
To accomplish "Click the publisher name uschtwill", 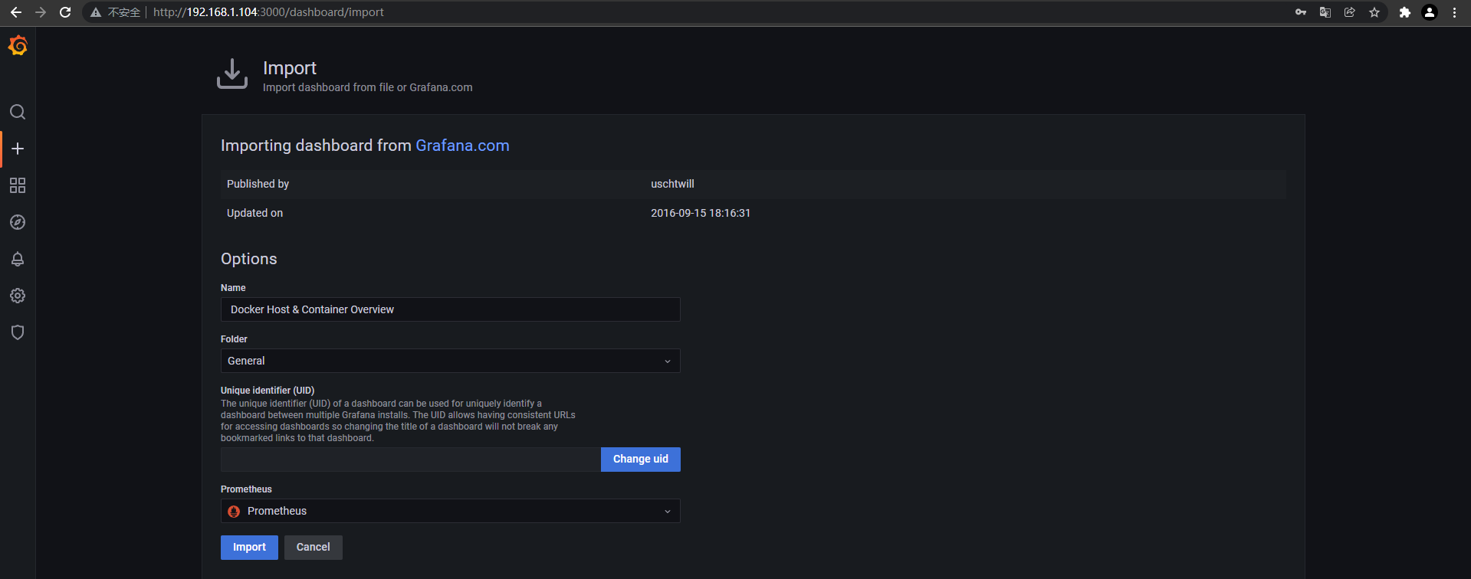I will click(672, 184).
